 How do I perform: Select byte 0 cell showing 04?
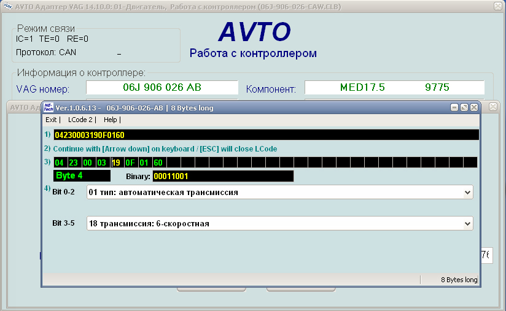[60, 163]
